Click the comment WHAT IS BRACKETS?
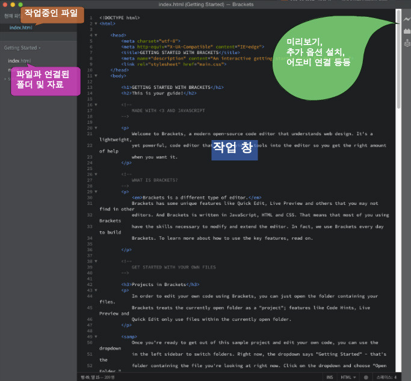The image size is (411, 381). pyautogui.click(x=155, y=180)
